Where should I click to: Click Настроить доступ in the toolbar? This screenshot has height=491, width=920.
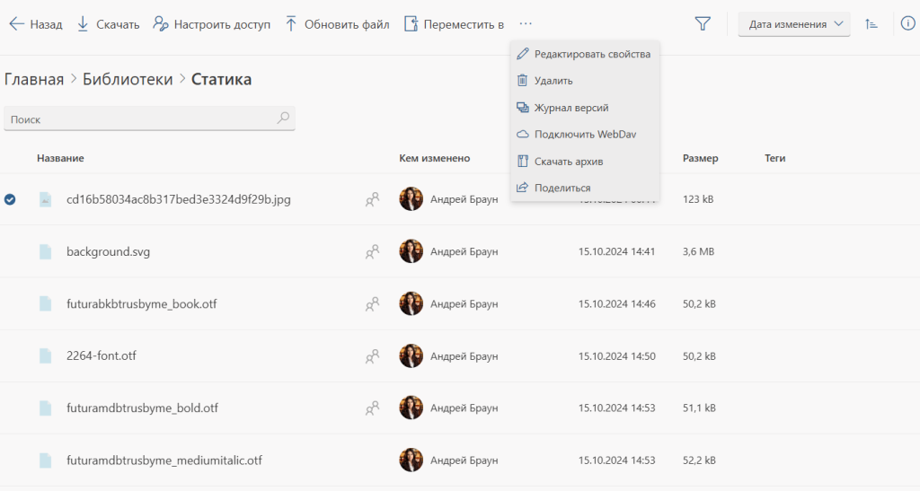click(212, 24)
